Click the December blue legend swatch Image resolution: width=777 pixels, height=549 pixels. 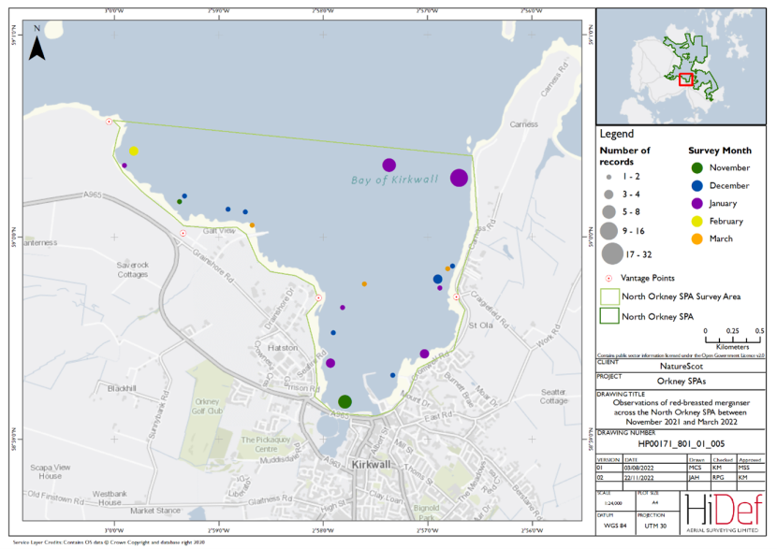pyautogui.click(x=696, y=185)
